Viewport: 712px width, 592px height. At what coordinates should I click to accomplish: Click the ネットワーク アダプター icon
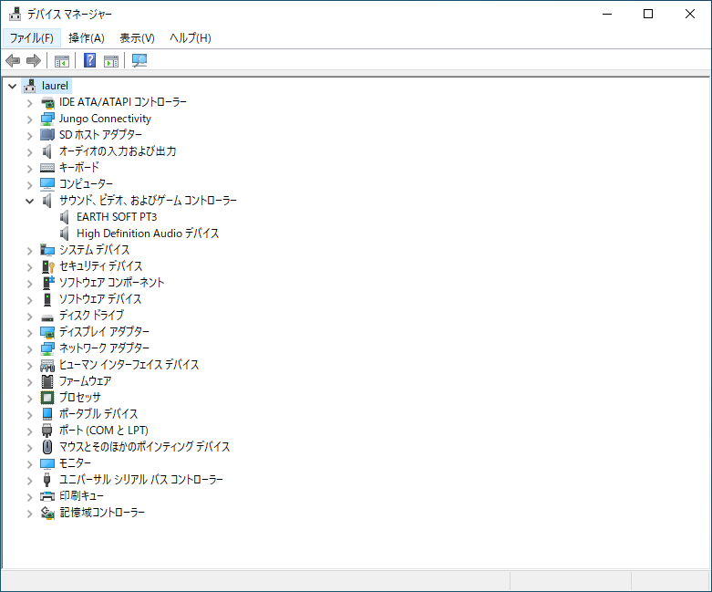pyautogui.click(x=47, y=348)
